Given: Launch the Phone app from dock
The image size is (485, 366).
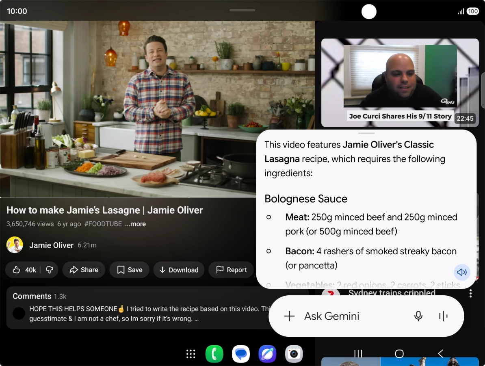Looking at the screenshot, I should tap(214, 354).
